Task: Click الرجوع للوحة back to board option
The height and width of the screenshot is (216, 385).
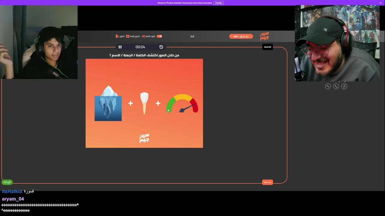Action: 135,36
